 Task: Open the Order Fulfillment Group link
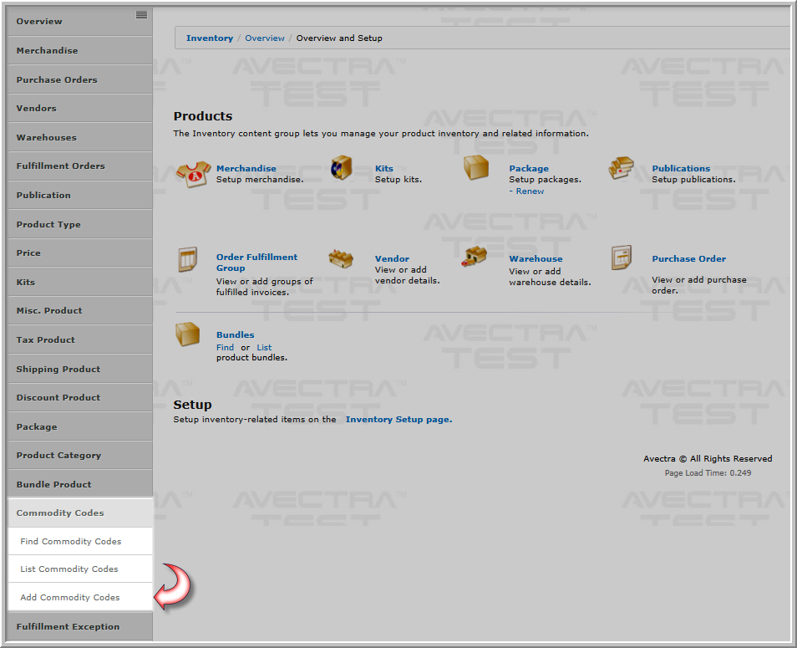pos(256,263)
